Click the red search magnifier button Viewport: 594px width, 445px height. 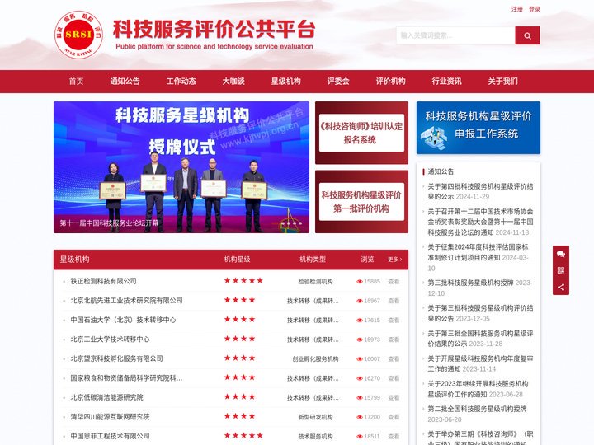click(527, 35)
